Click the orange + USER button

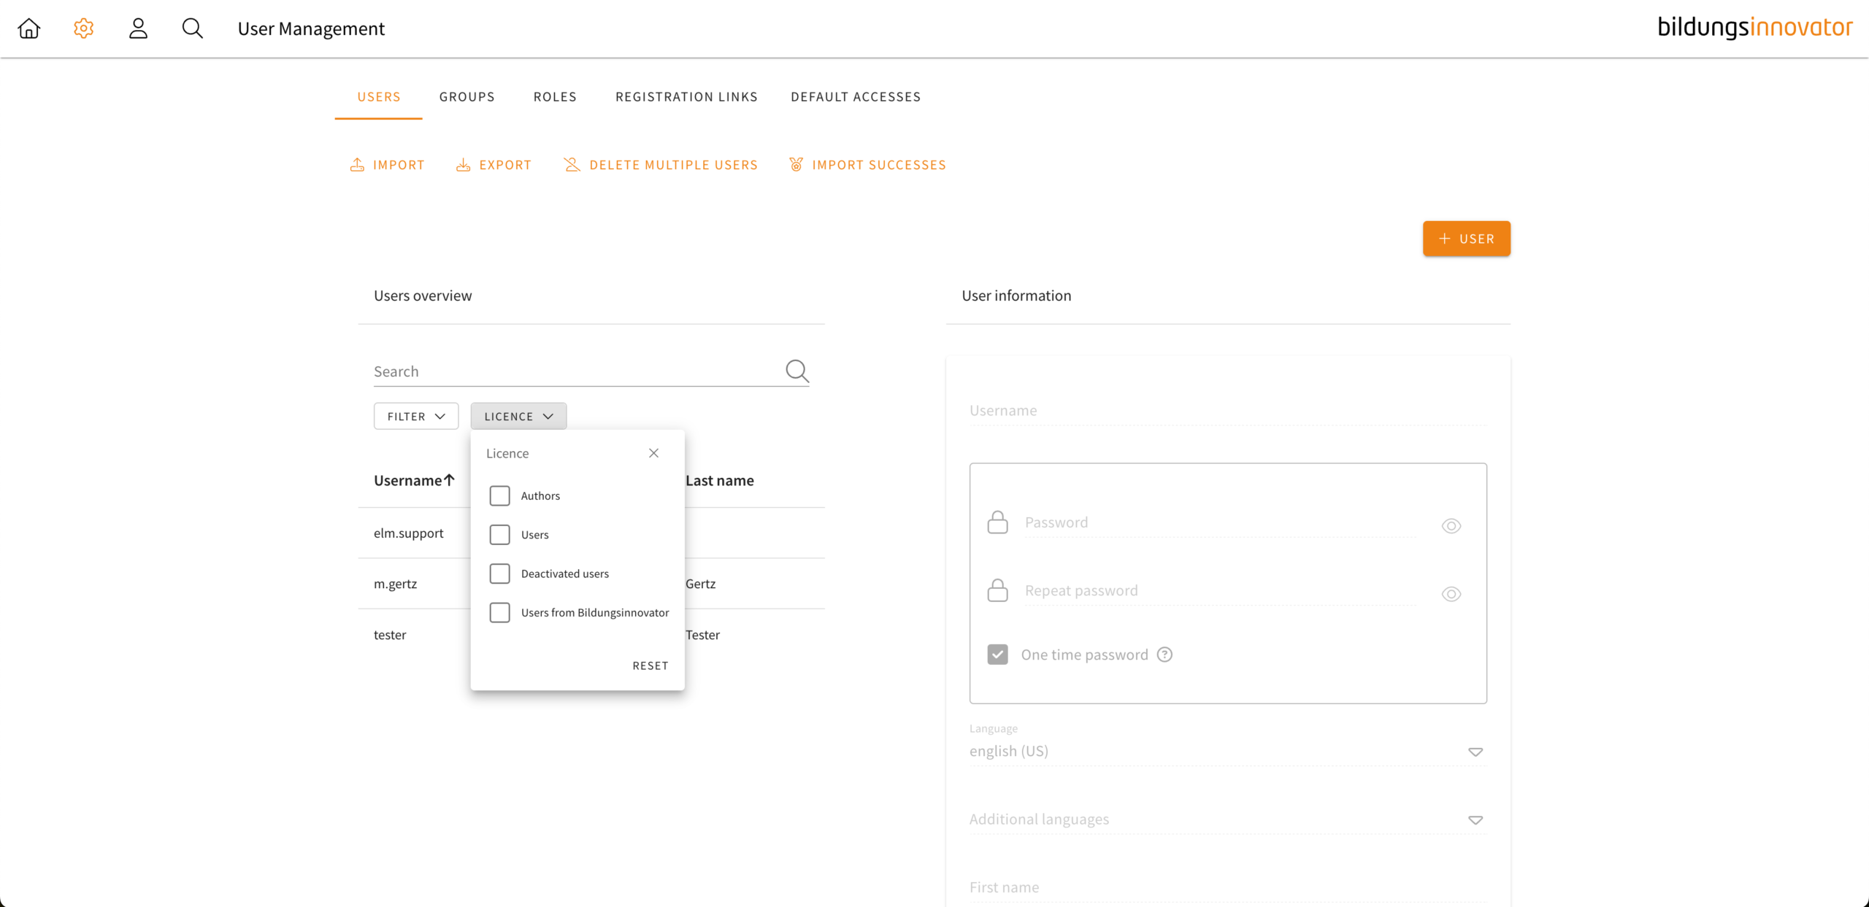point(1466,239)
